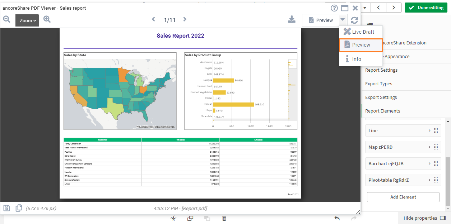Refresh the PDF preview
Viewport: 451px width, 224px height.
[x=354, y=20]
